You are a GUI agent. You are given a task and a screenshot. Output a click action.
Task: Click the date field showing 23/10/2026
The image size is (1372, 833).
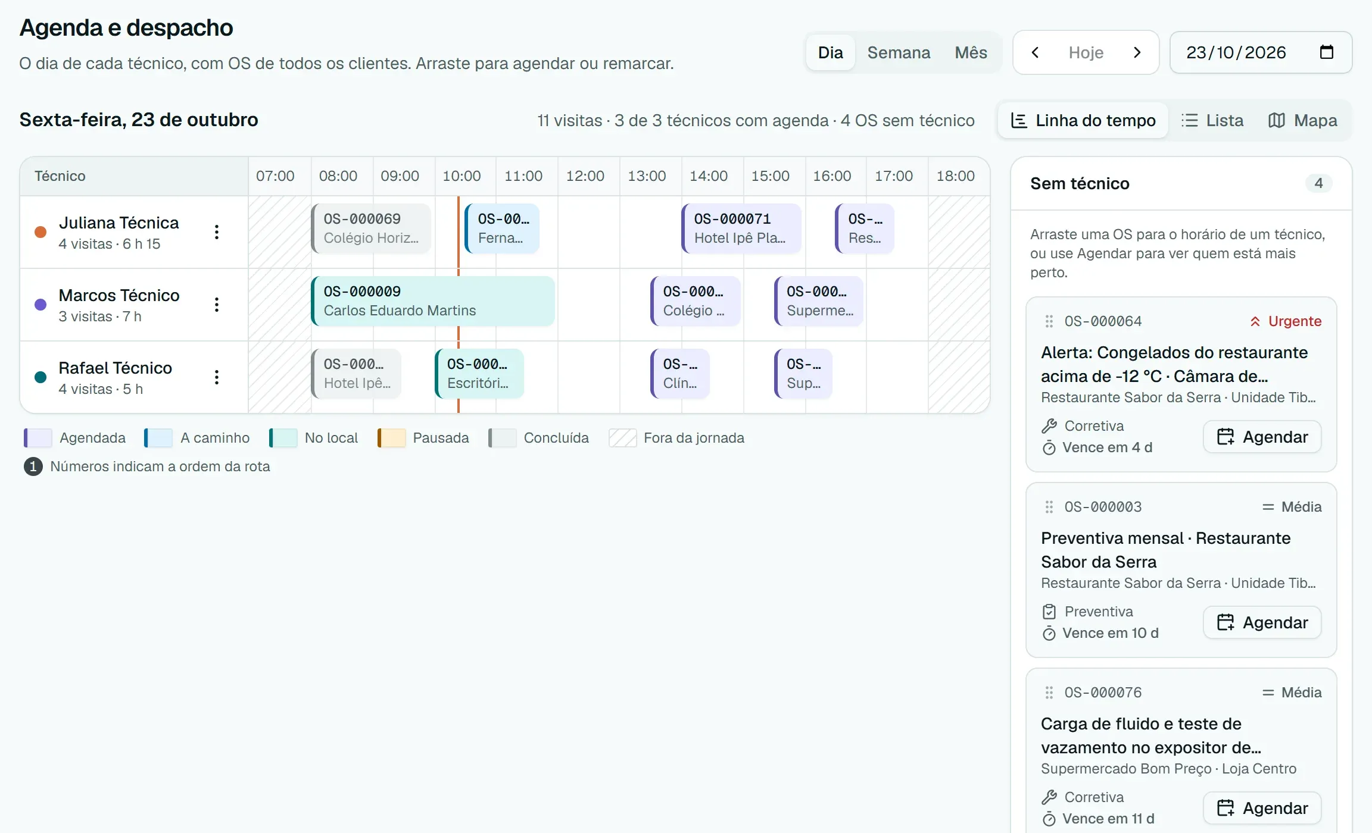coord(1261,52)
